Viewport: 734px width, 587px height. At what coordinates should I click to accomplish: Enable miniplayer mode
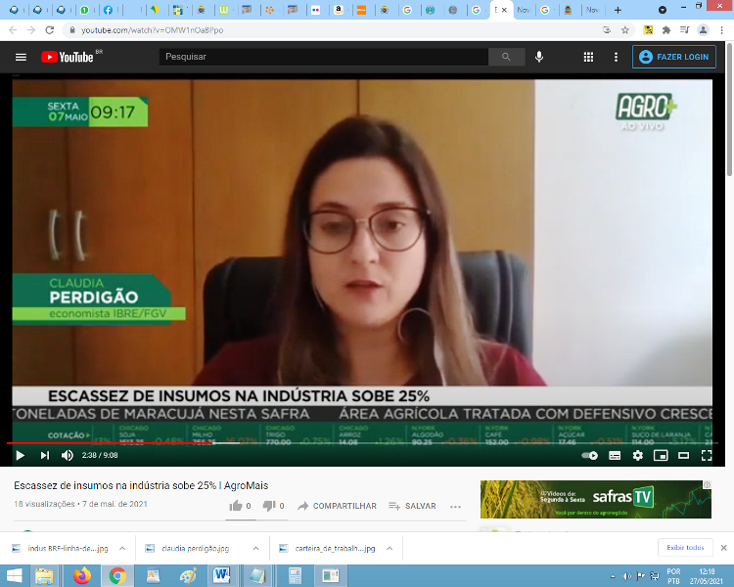click(x=661, y=455)
